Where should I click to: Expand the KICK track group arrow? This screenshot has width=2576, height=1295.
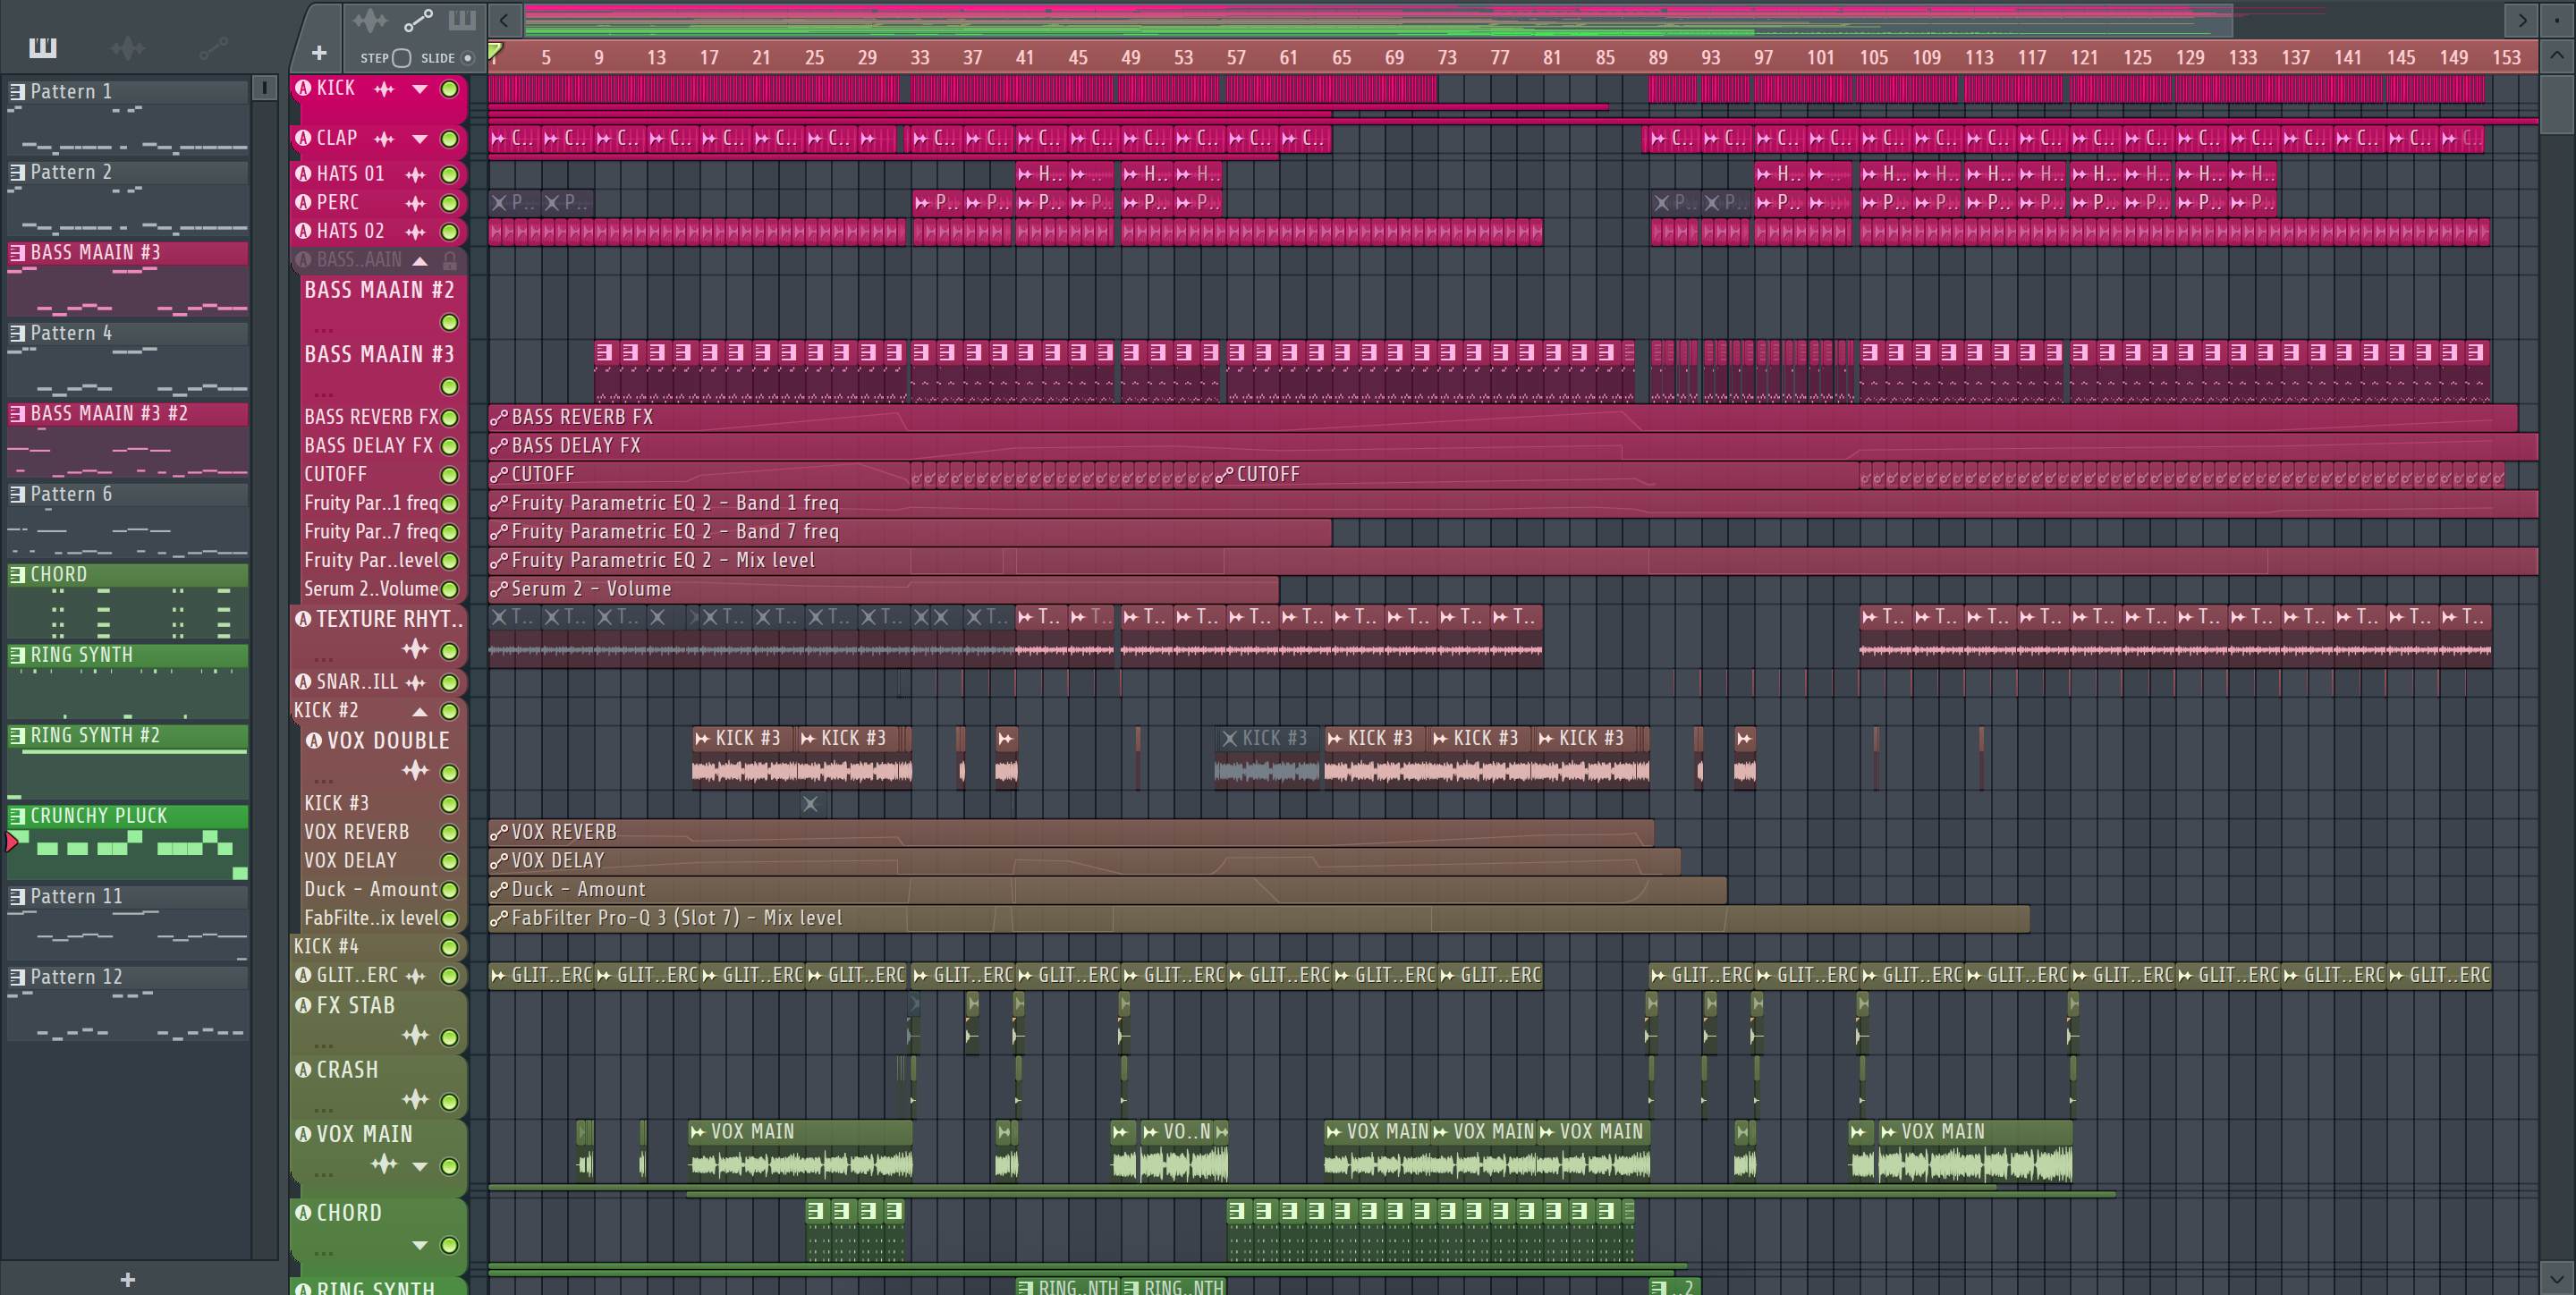tap(420, 89)
